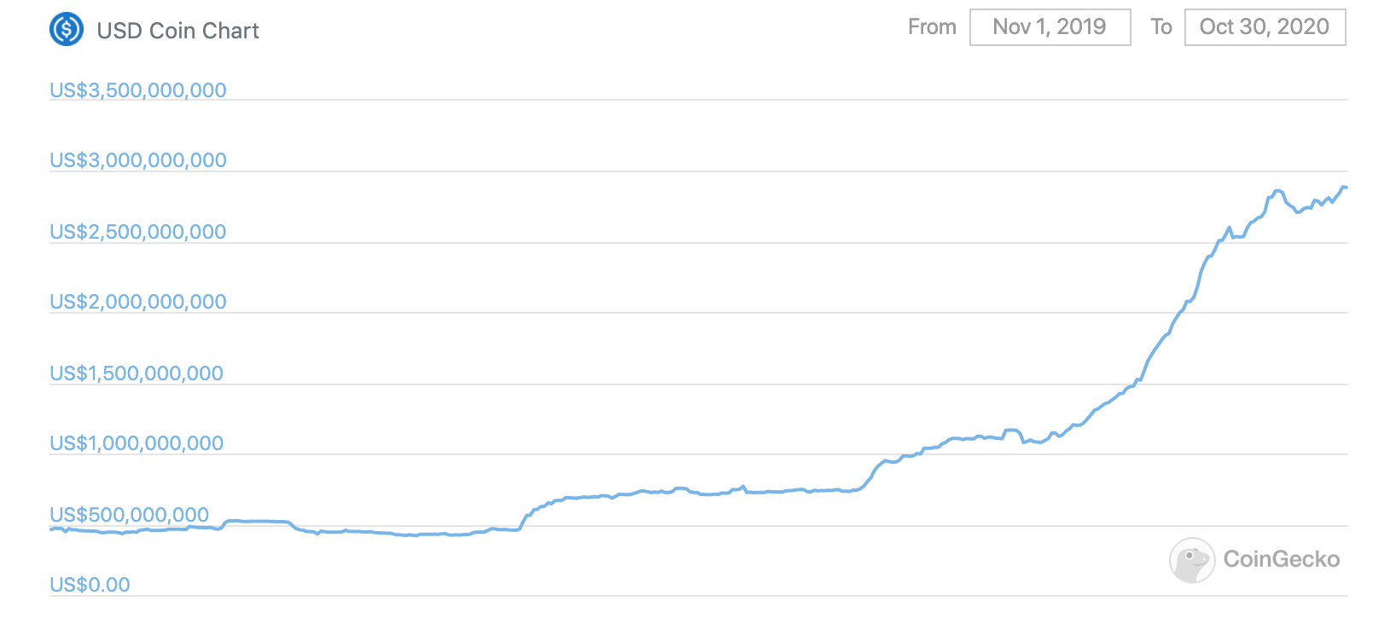Click the To label text

click(1161, 27)
